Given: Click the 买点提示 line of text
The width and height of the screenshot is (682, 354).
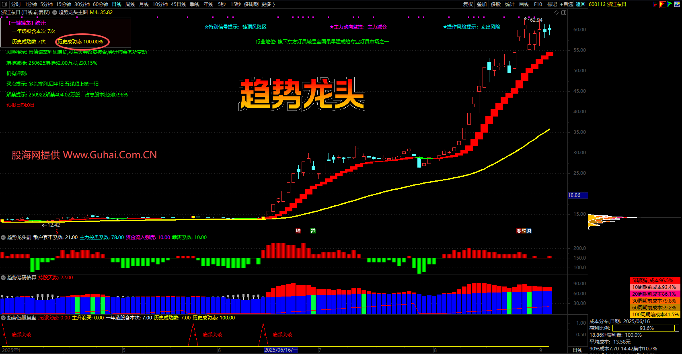Looking at the screenshot, I should (52, 84).
